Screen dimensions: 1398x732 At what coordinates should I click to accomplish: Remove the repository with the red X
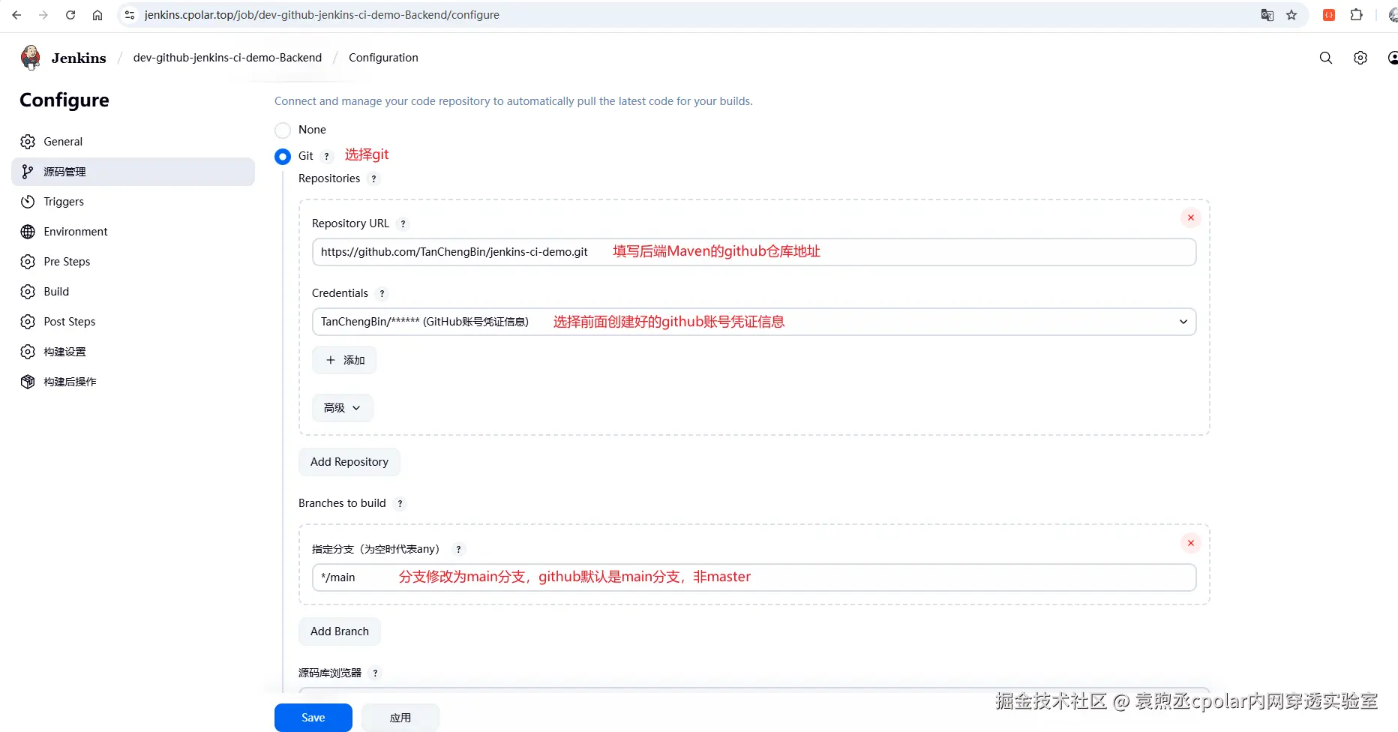(x=1190, y=217)
